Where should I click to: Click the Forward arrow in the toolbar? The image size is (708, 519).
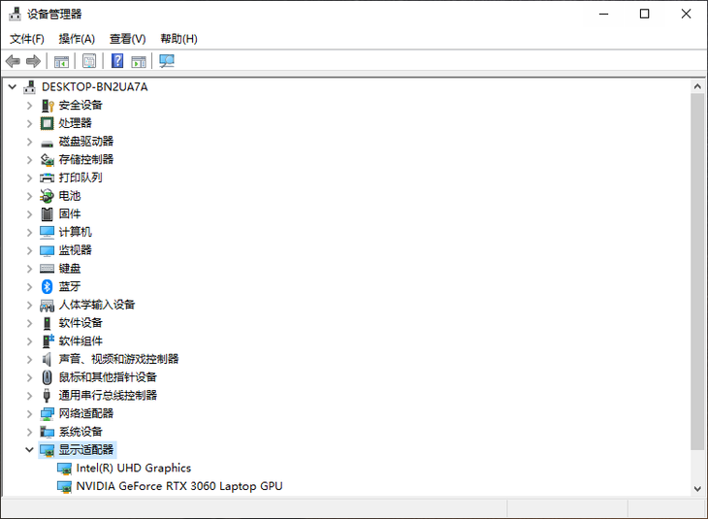tap(34, 61)
